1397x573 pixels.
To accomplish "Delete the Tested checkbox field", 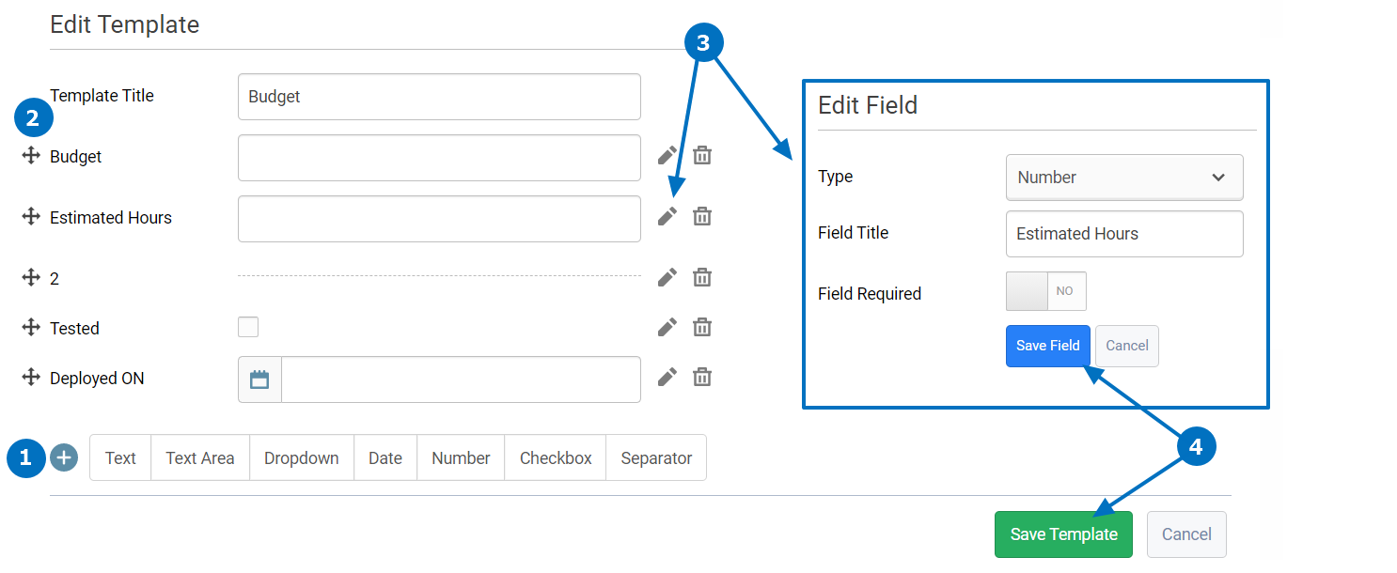I will tap(702, 327).
